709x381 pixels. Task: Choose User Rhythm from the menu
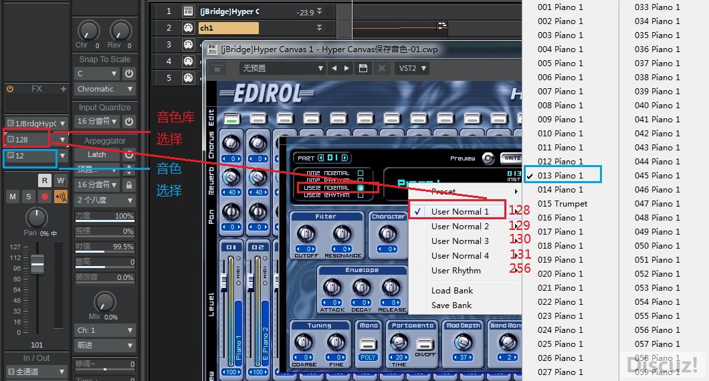455,270
